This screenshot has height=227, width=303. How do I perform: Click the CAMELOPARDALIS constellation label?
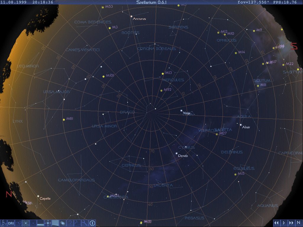[x=76, y=180]
